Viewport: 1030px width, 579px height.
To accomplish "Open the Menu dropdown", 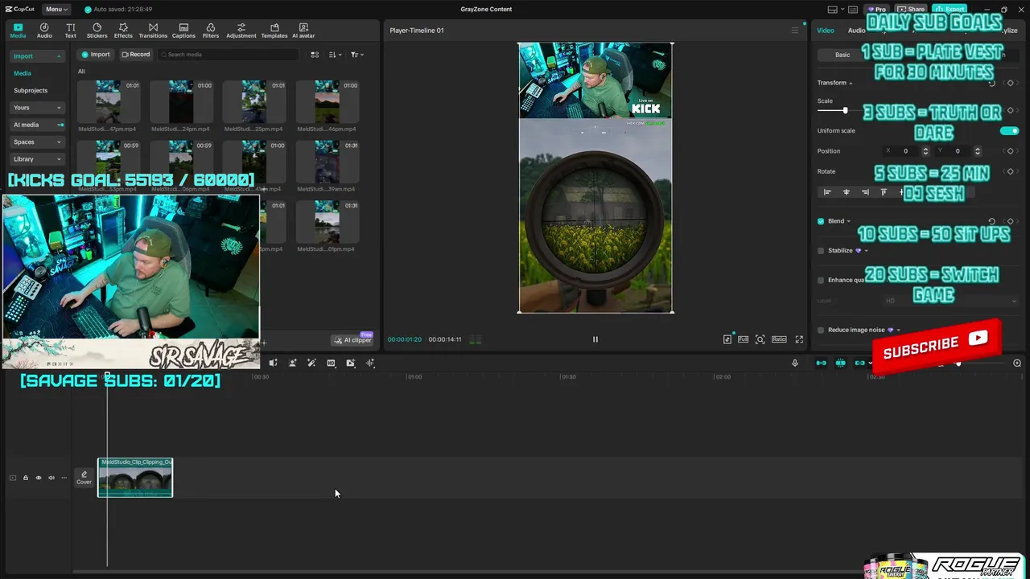I will 56,9.
